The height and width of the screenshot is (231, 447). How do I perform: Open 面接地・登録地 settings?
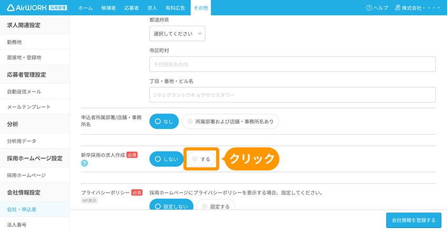pos(35,57)
